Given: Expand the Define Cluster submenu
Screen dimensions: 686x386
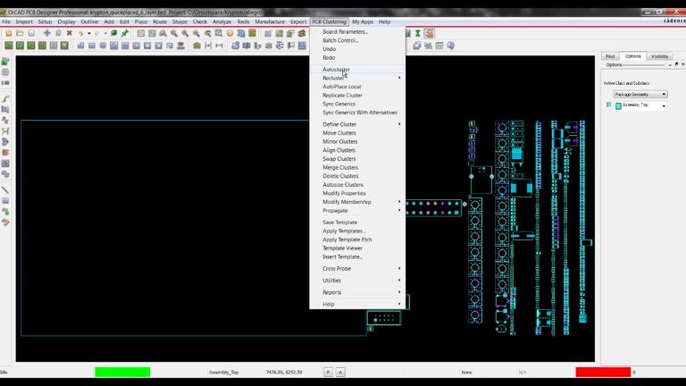Looking at the screenshot, I should [361, 124].
